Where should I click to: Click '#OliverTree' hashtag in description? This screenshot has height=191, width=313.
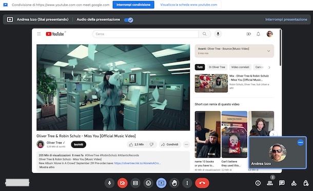[92, 155]
